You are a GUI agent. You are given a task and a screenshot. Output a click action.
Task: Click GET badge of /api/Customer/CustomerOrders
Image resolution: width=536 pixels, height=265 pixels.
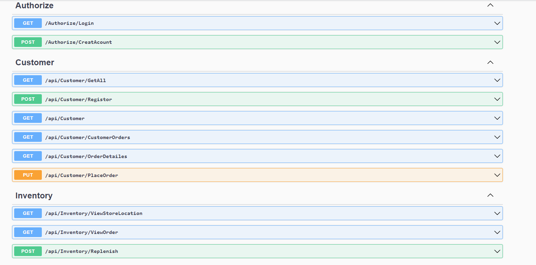pos(28,137)
